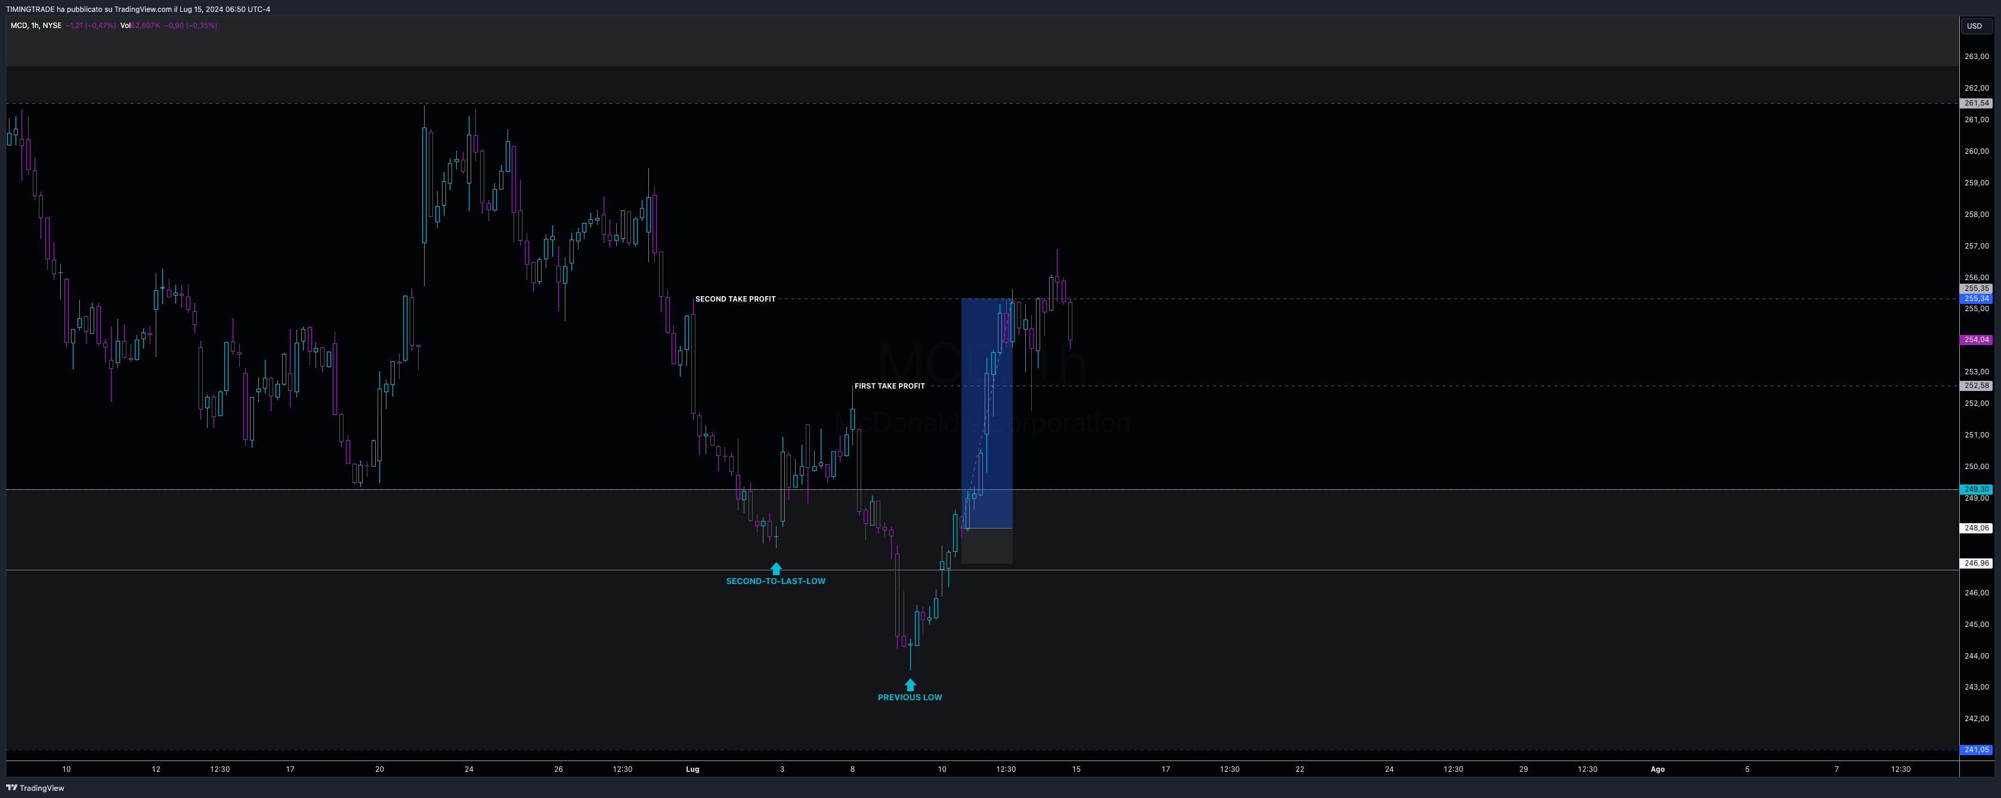Click the FIRST TAKE PROFIT label

tap(889, 386)
